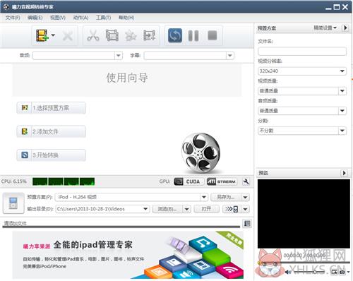The image size is (353, 281).
Task: Open the star effects tool
Action: click(x=131, y=36)
